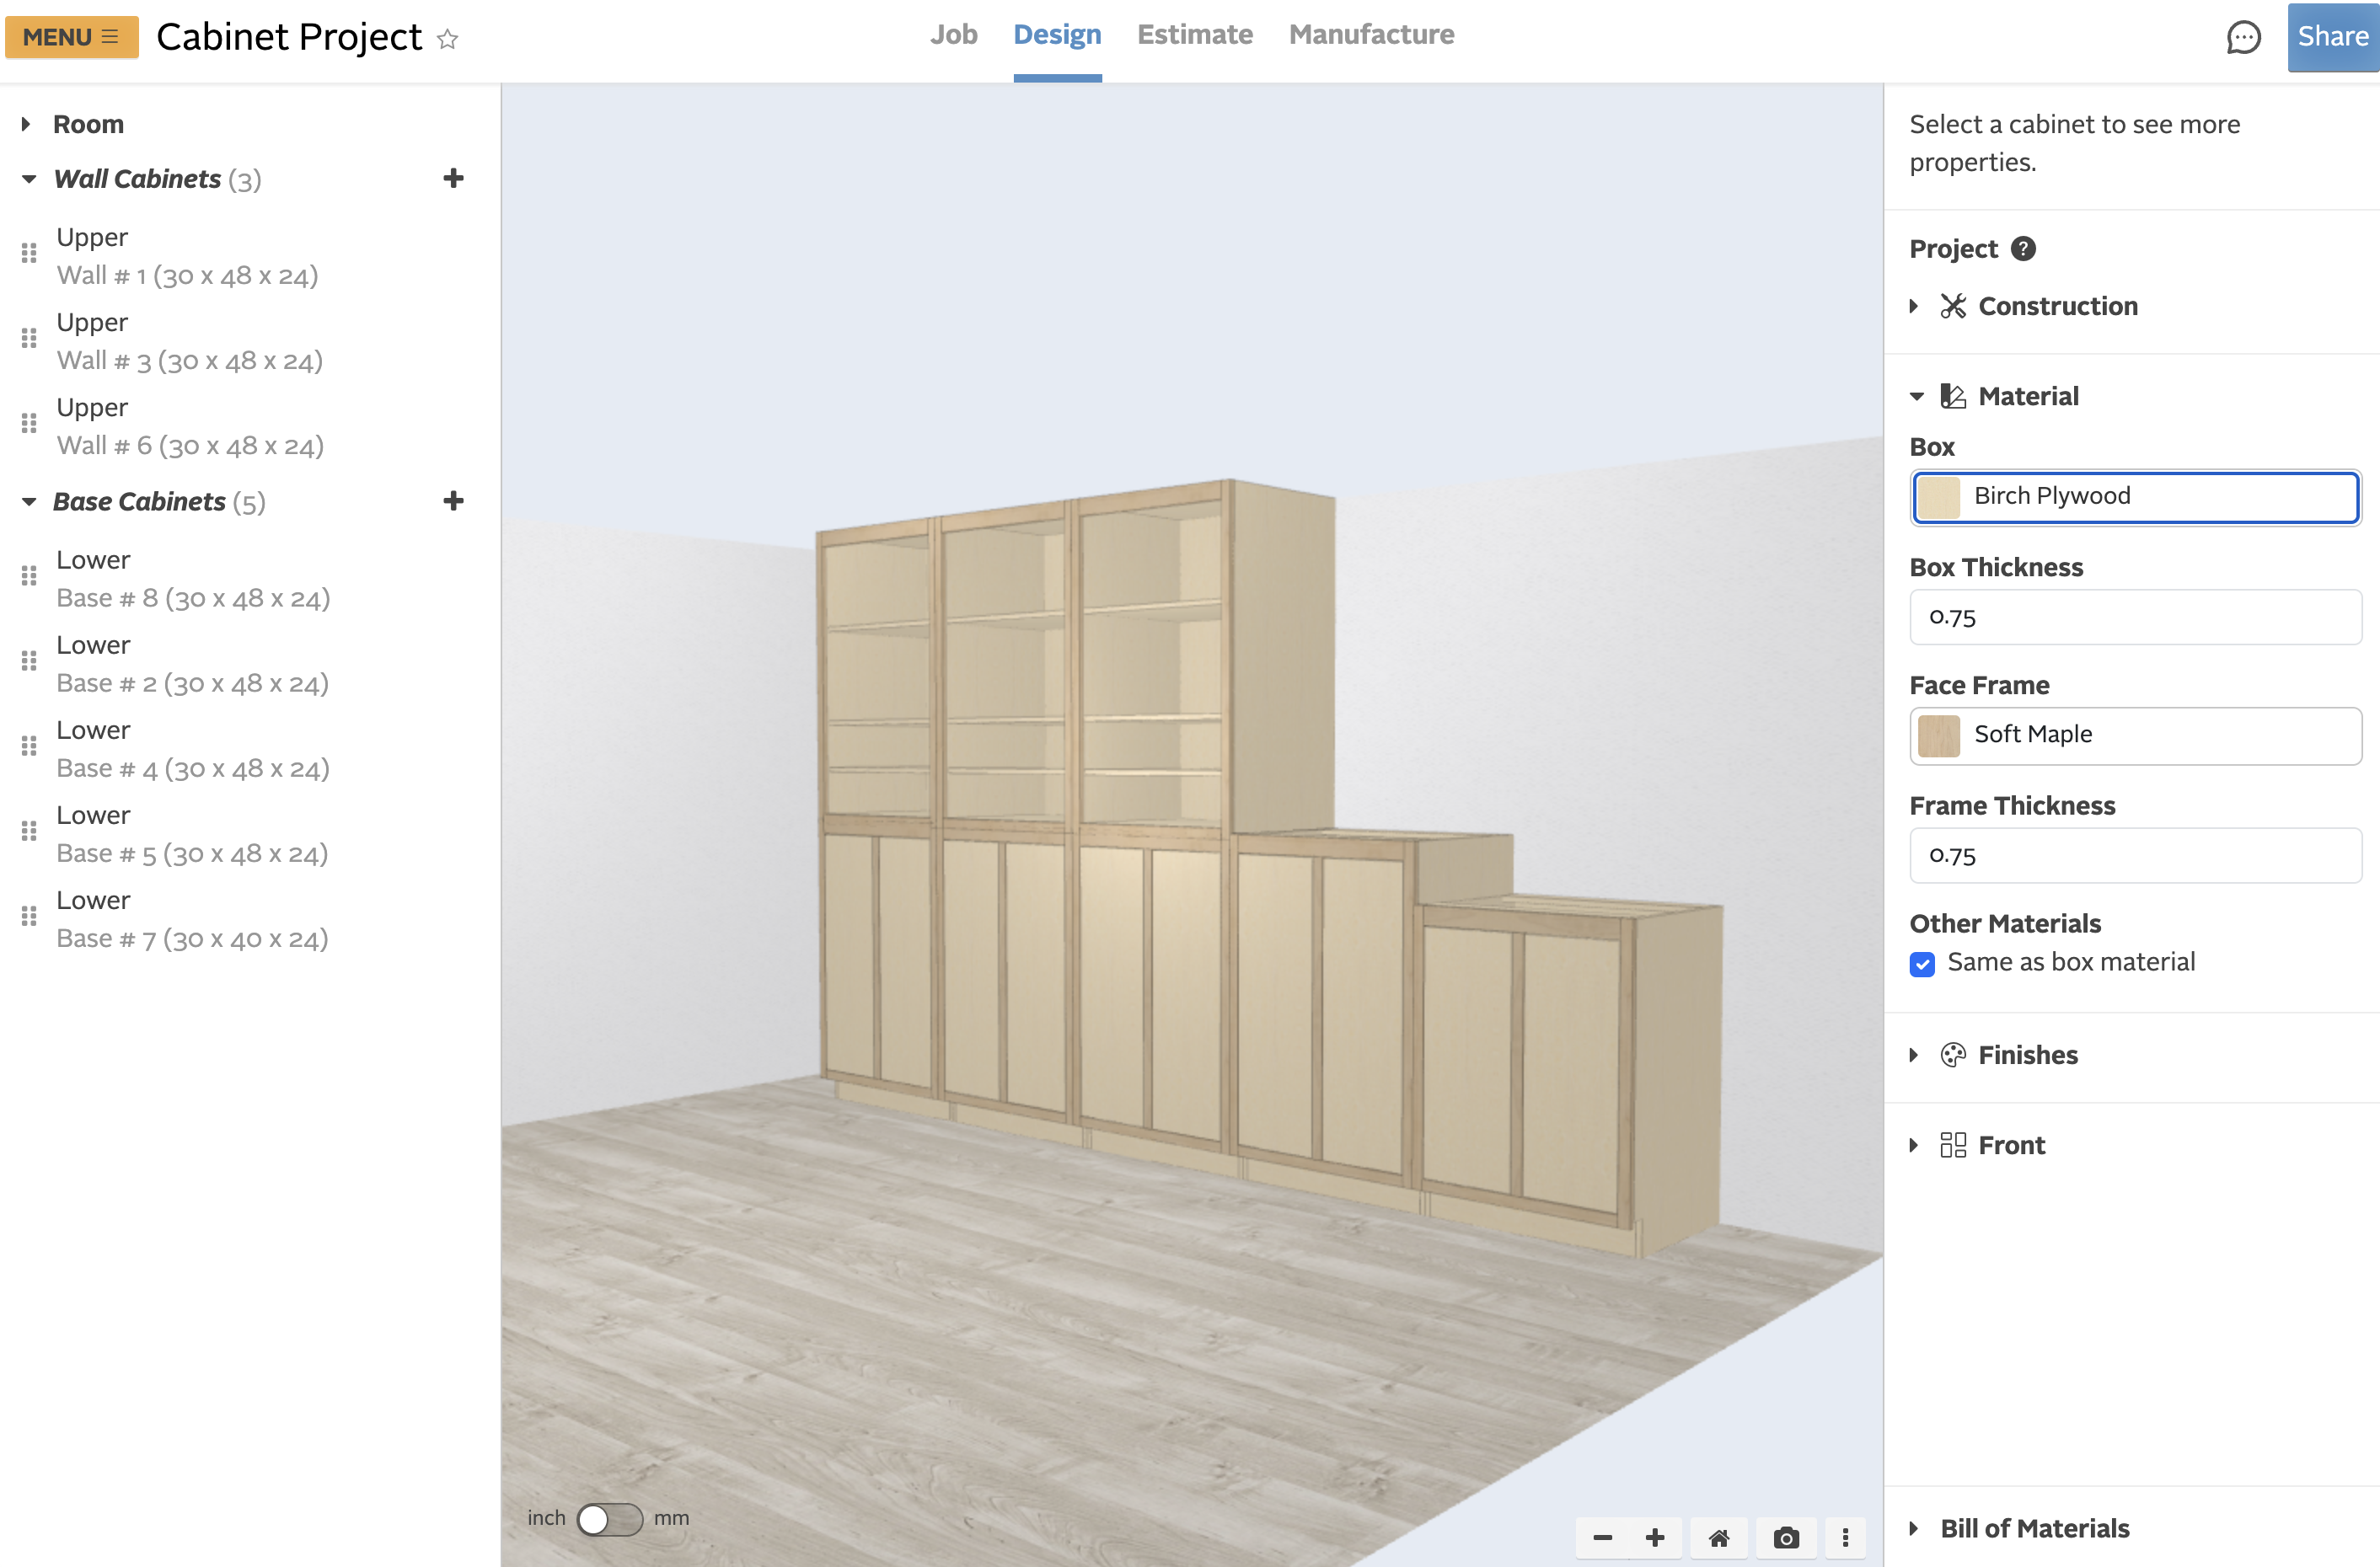Open the vertical three-dot view options
Screen dimensions: 2380x1567
click(x=1845, y=1538)
